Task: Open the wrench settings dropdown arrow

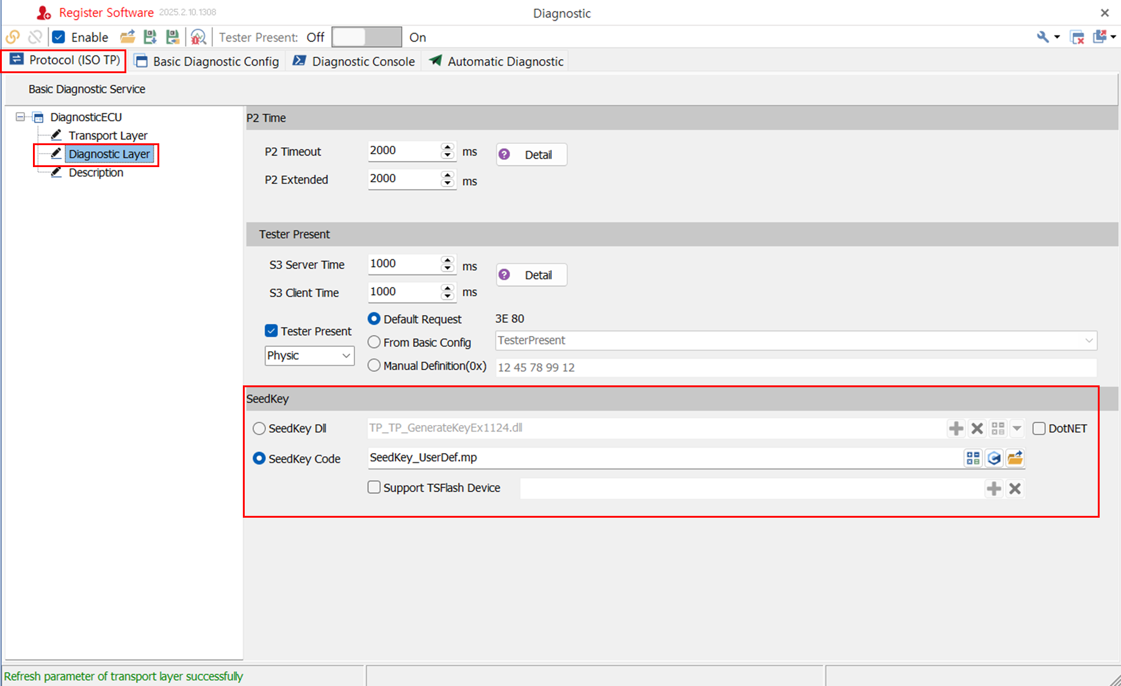Action: (x=1057, y=38)
